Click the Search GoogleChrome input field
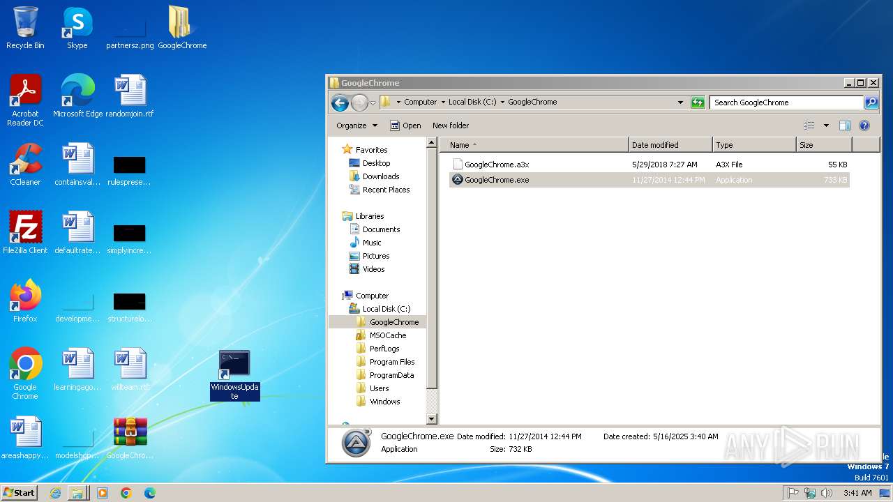Screen dimensions: 893x502 [787, 102]
